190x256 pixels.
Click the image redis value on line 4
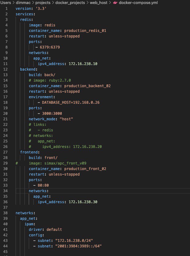coord(50,25)
